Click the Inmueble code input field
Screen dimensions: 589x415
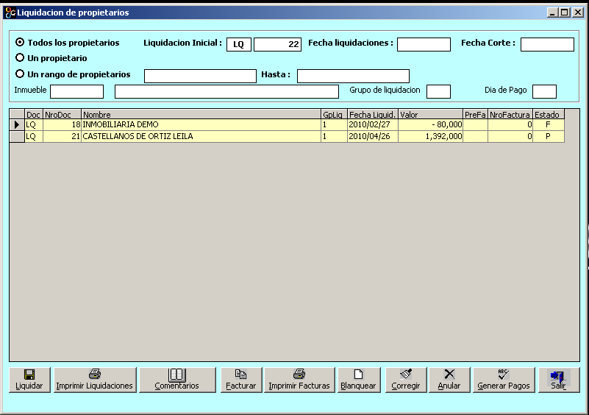[76, 91]
